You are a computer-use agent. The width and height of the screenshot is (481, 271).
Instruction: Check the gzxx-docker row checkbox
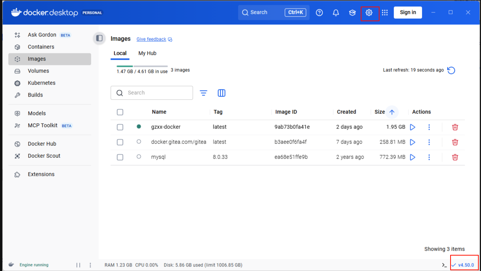point(120,127)
